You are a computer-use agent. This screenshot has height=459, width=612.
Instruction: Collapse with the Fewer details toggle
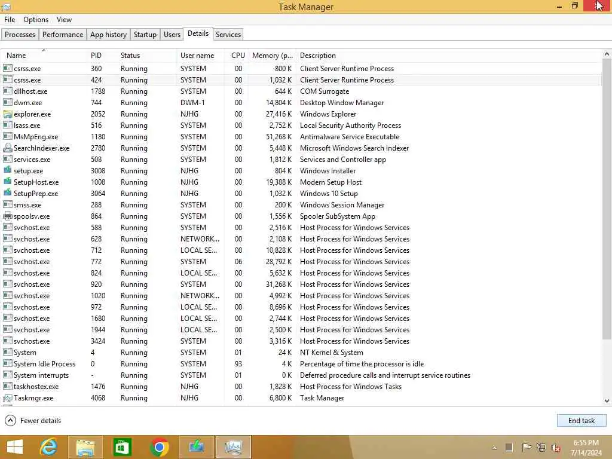coord(33,420)
